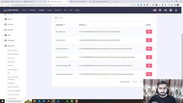Open Skype from taskbar
This screenshot has height=103, width=183.
click(44, 101)
